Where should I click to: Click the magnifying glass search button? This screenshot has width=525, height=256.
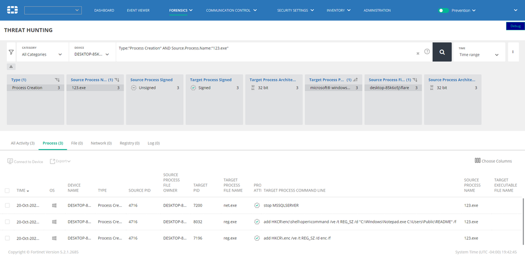pos(442,52)
